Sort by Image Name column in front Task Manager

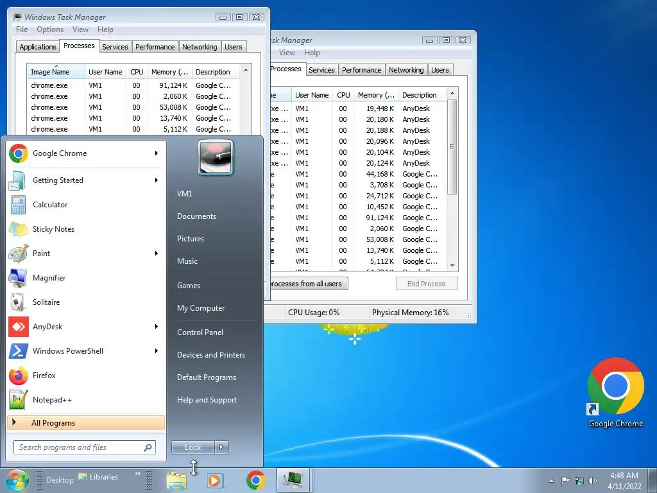tap(56, 72)
